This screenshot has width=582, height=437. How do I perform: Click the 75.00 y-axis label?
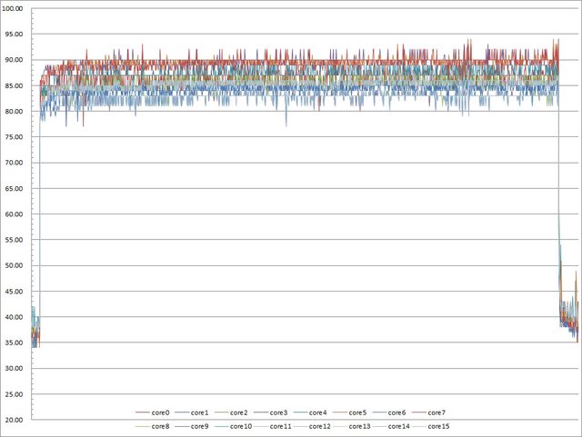click(x=17, y=136)
